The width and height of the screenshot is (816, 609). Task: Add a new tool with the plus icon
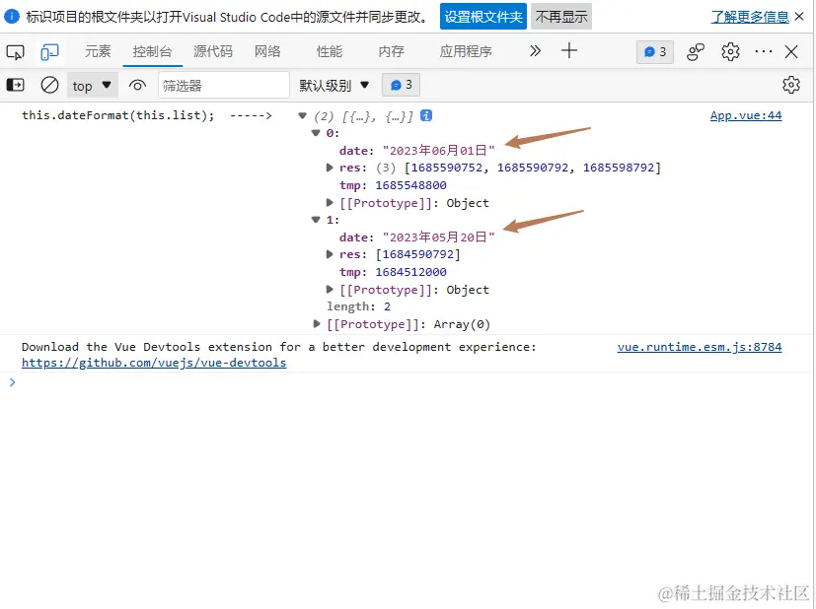point(568,51)
